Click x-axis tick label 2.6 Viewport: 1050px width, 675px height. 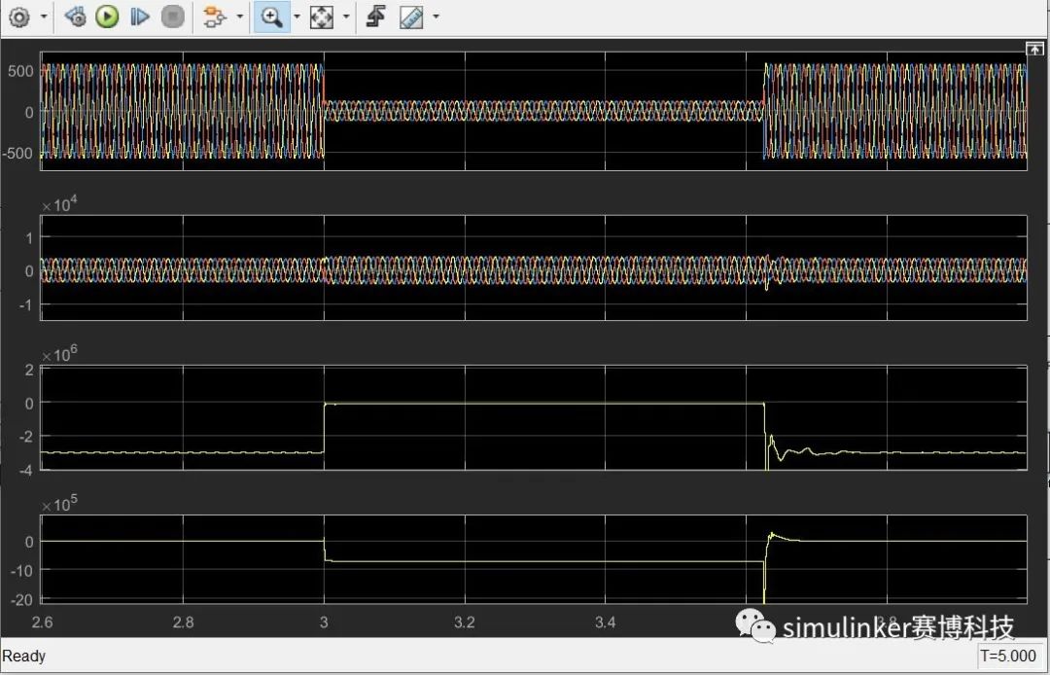[42, 622]
